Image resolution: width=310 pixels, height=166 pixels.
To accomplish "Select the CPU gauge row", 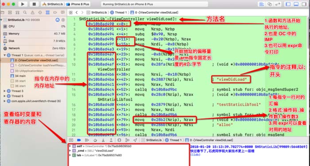I will [x=33, y=26].
